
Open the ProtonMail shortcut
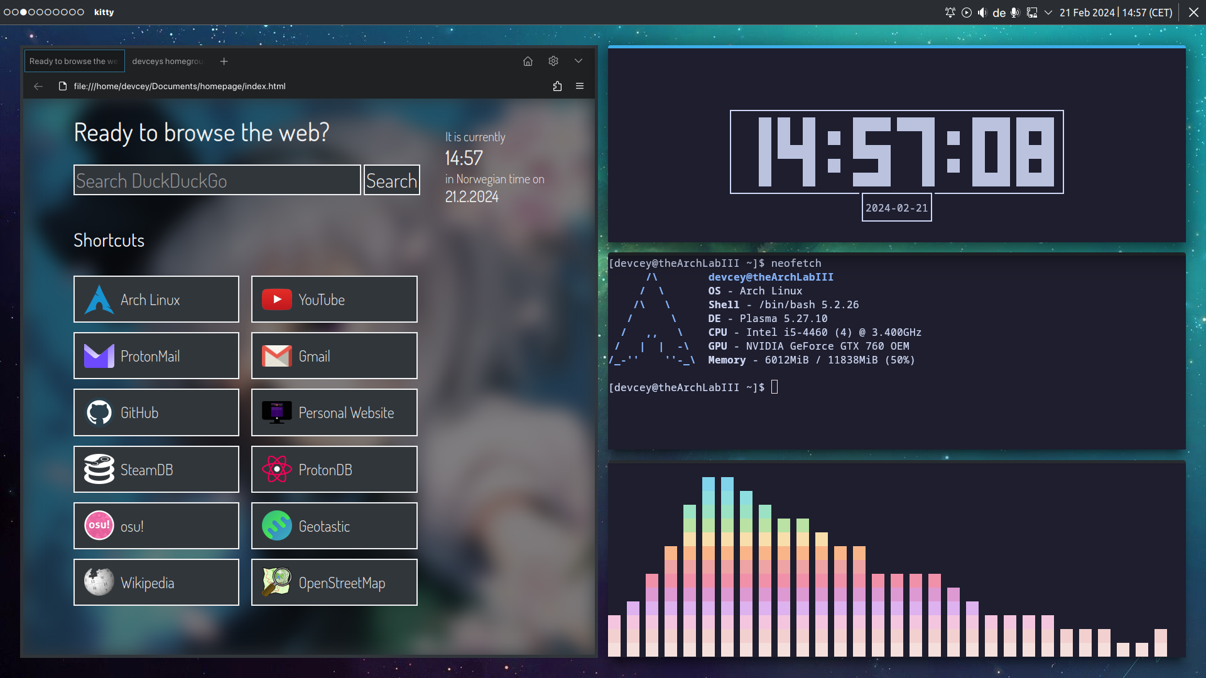pyautogui.click(x=156, y=356)
